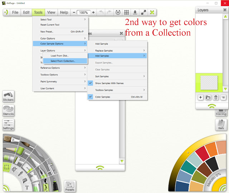229x193 pixels.
Task: Click the canvas rotate/position icon
Action: (118, 13)
